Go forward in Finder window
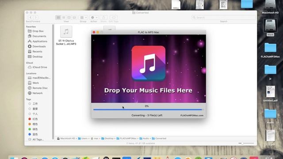The width and height of the screenshot is (283, 159). click(x=35, y=18)
